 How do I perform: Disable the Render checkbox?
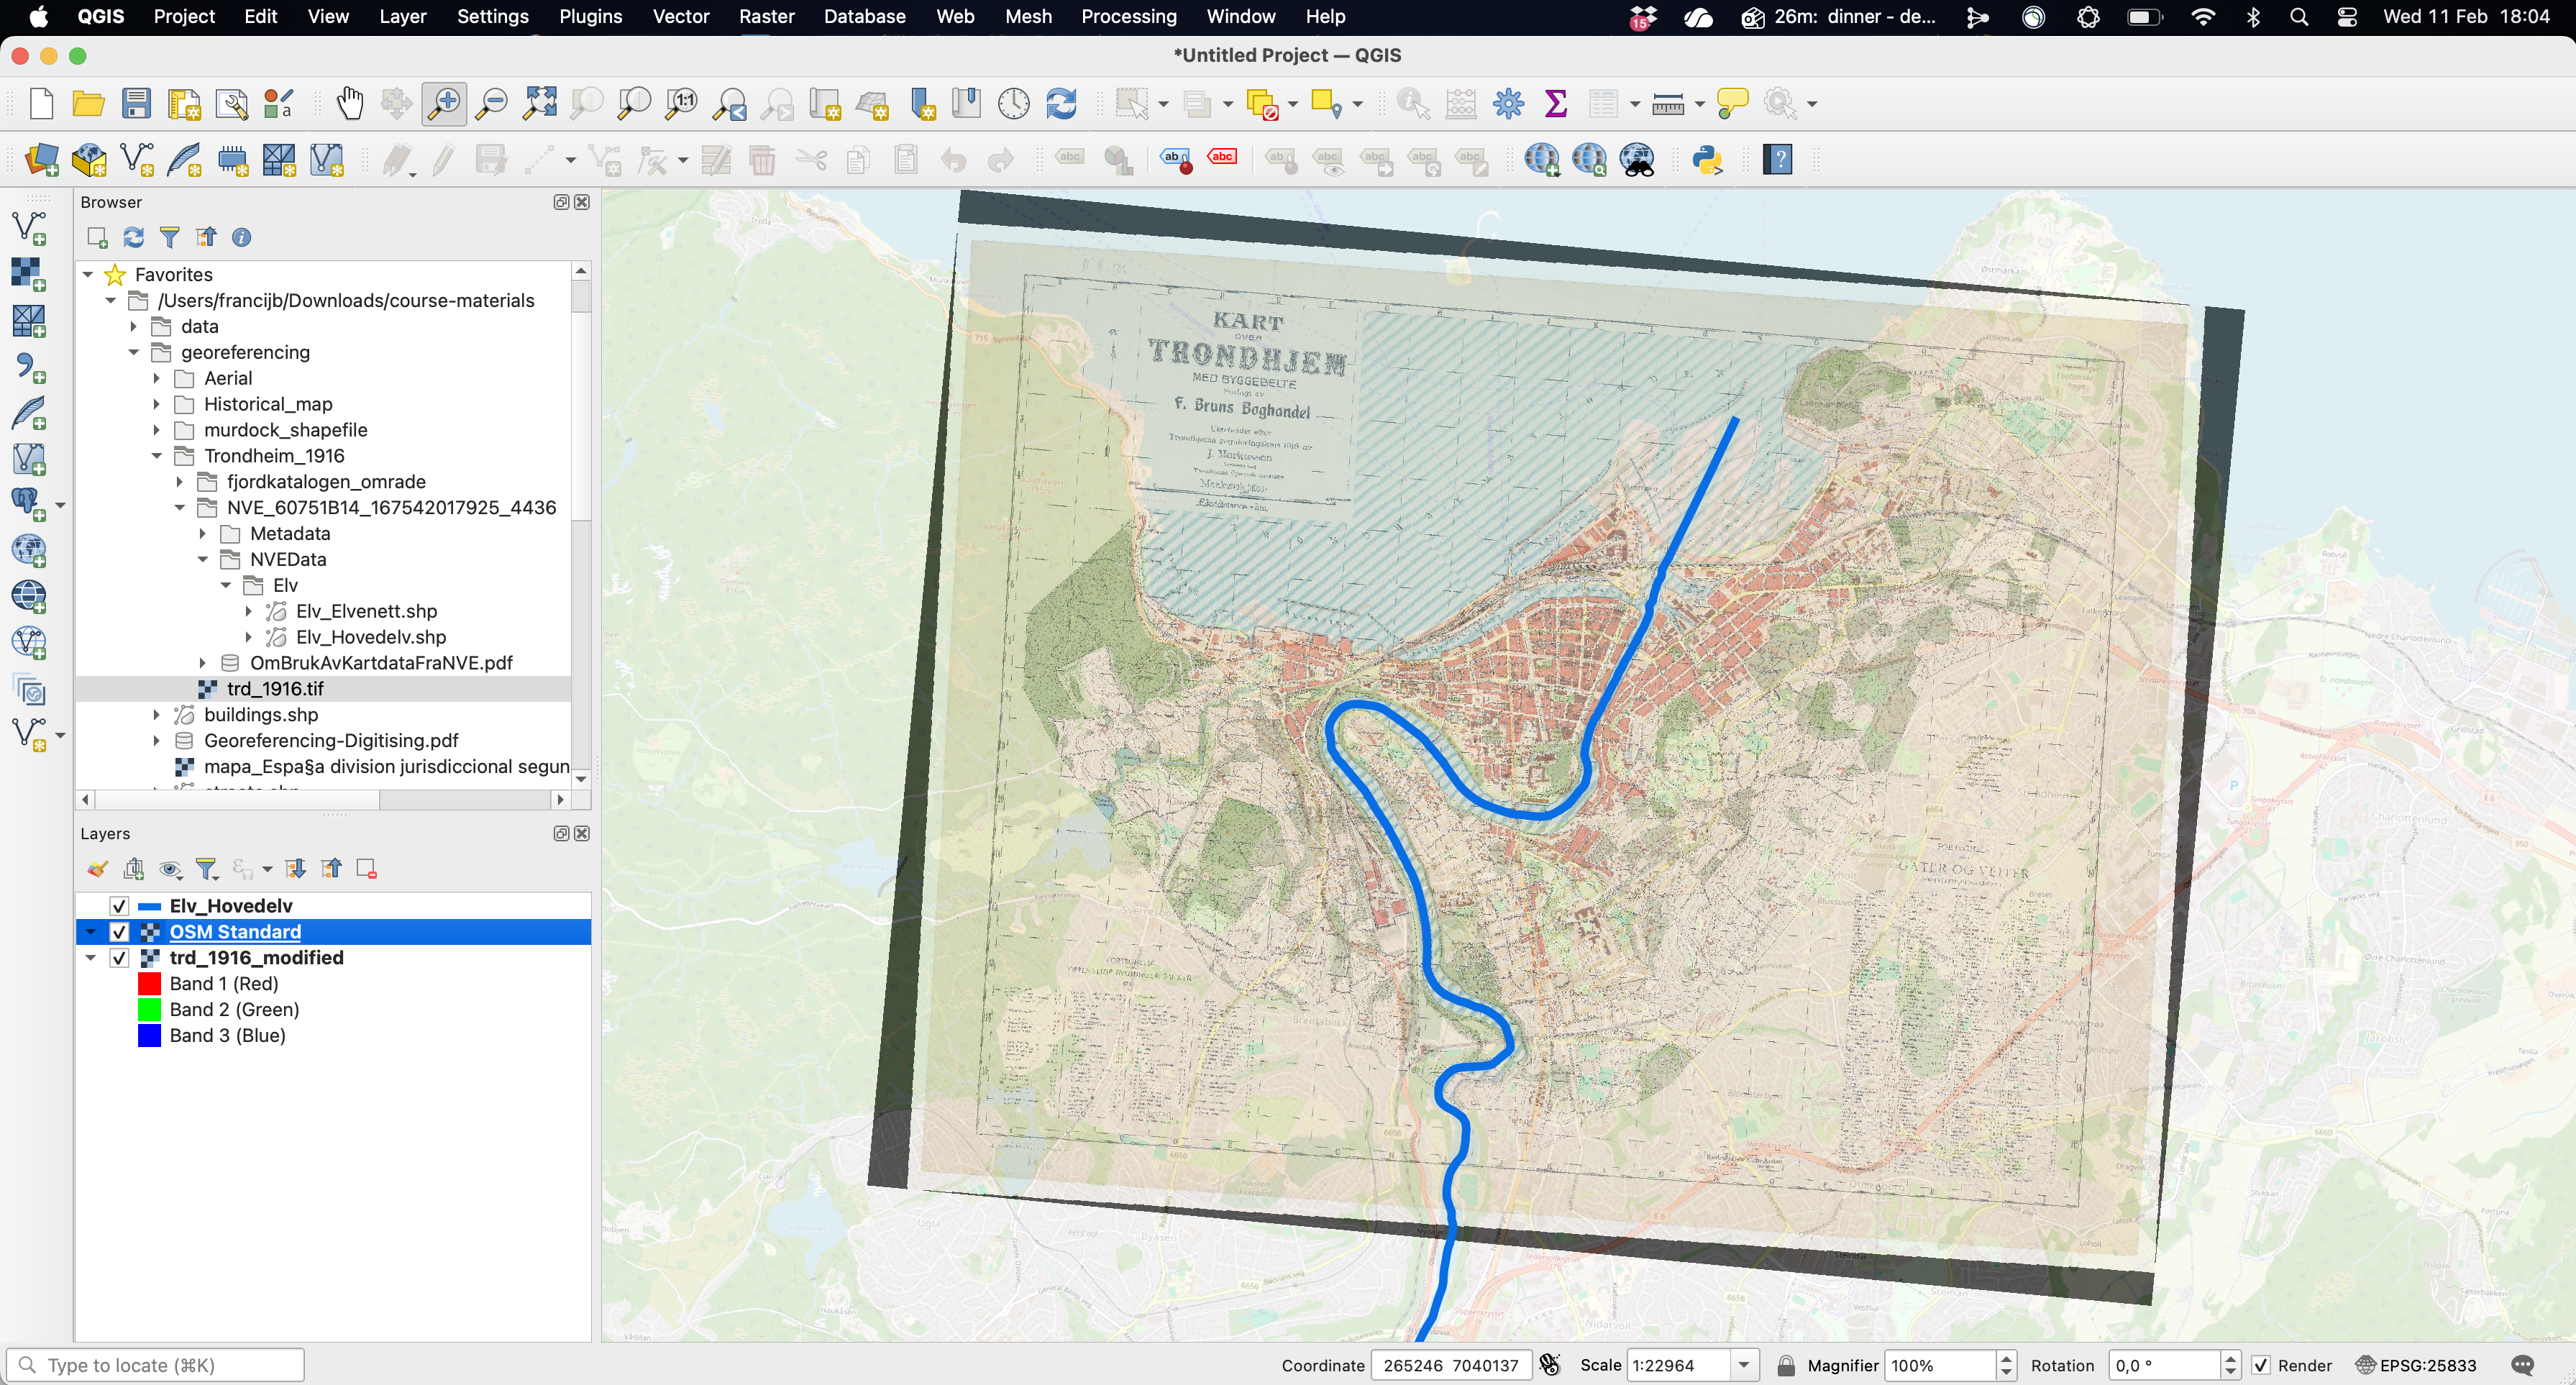pos(2262,1365)
